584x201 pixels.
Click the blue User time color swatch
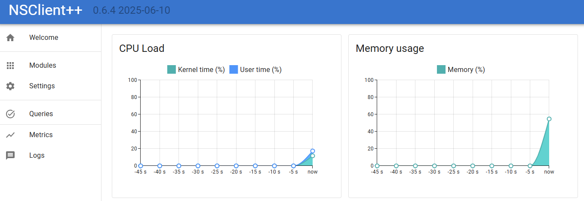coord(234,69)
